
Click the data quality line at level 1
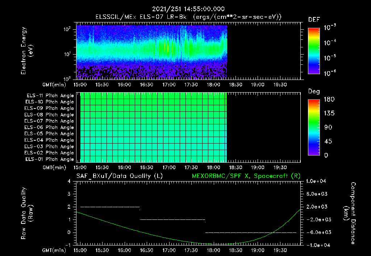172,219
